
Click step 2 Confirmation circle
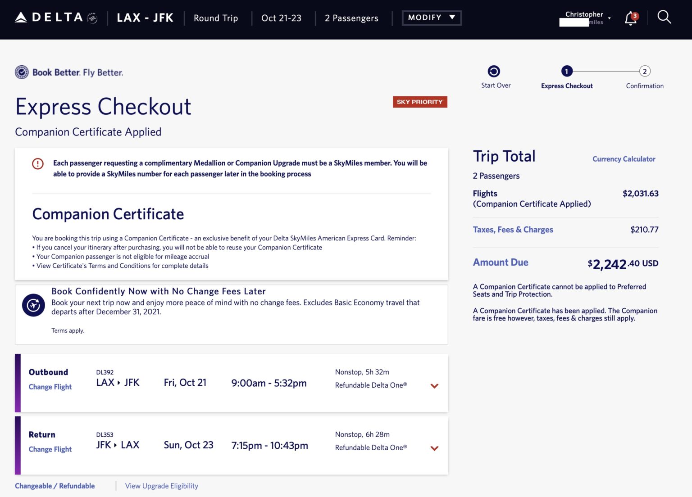coord(644,72)
